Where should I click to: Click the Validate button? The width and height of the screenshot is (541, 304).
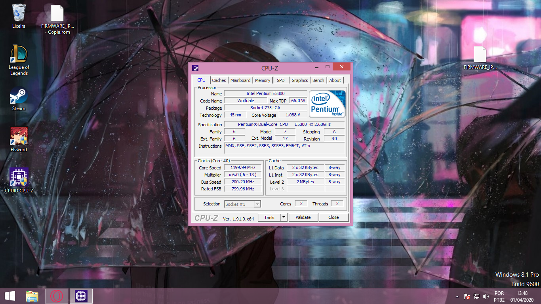303,217
